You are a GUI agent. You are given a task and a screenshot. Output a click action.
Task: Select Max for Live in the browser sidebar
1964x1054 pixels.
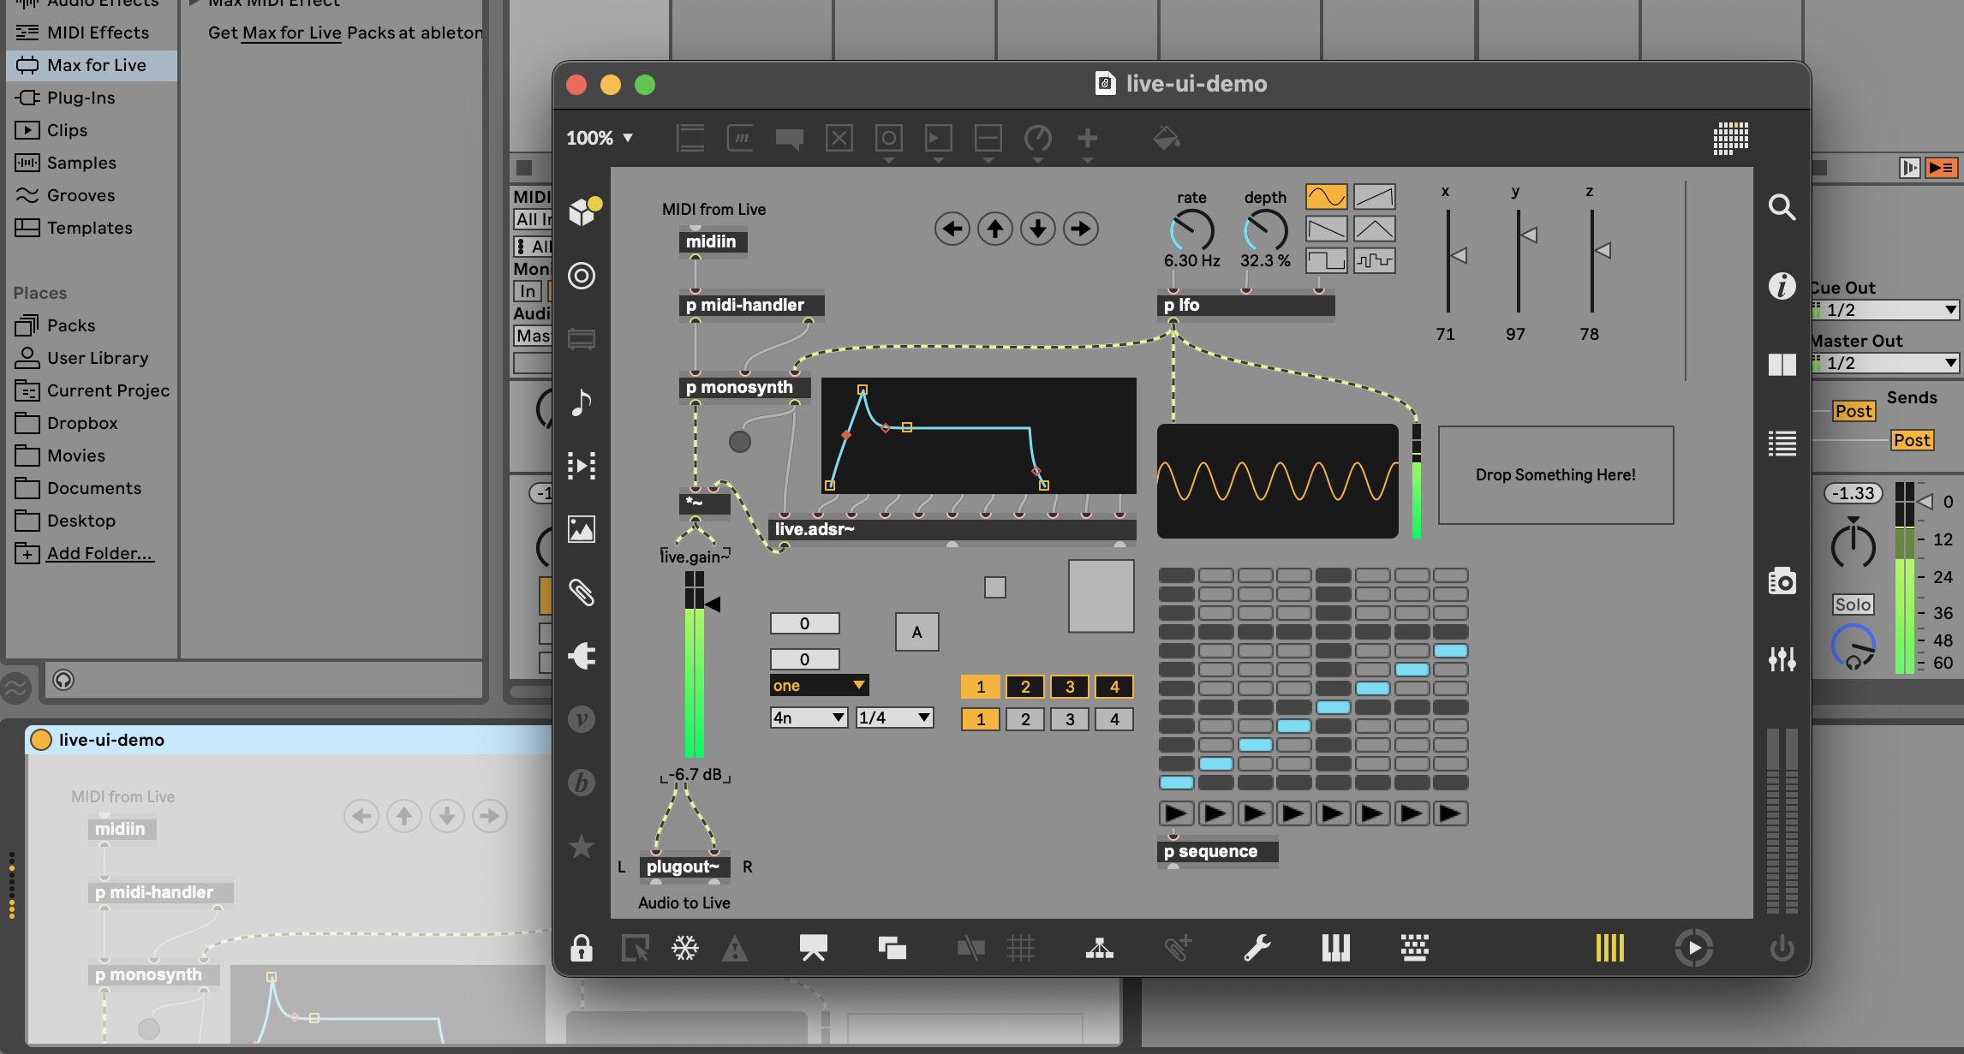tap(90, 64)
